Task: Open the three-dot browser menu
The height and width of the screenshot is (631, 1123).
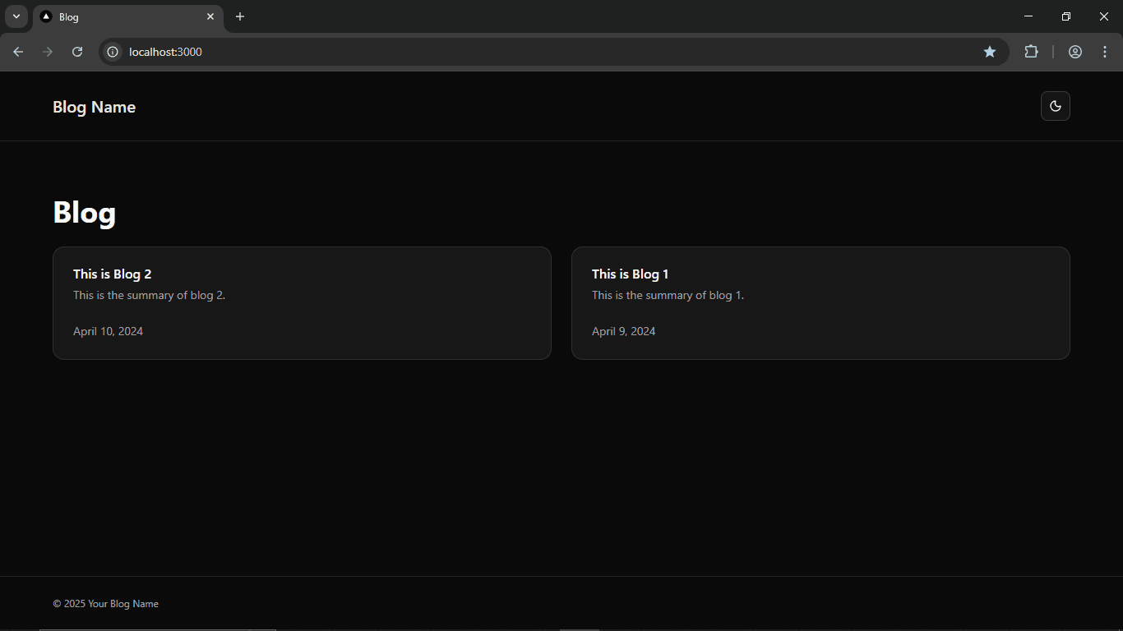Action: tap(1105, 51)
